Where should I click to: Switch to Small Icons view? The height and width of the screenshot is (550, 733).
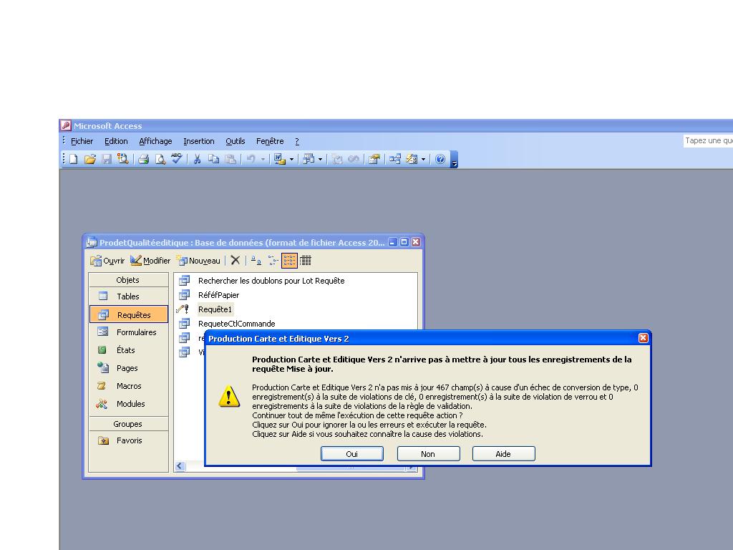pos(273,261)
